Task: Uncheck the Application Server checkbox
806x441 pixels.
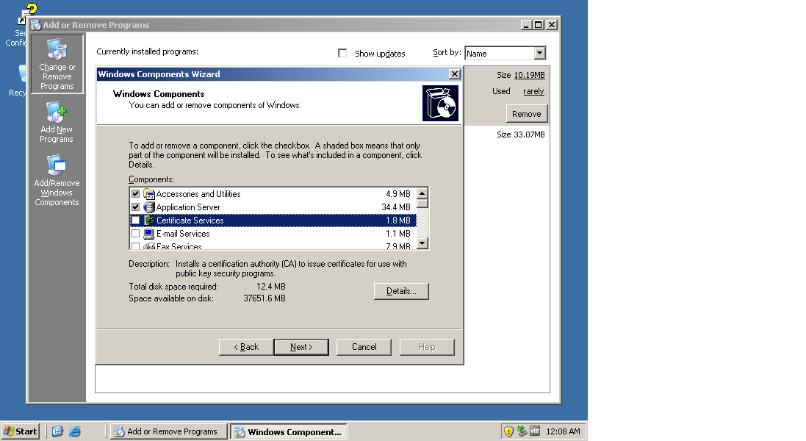Action: point(135,207)
